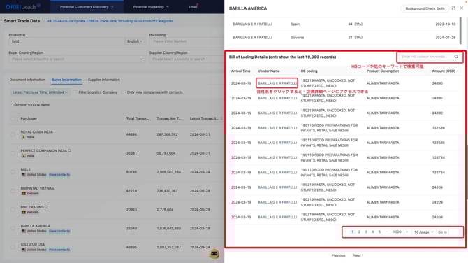
Task: Select the BARILLA AMERICA row checkbox
Action: pos(13,228)
